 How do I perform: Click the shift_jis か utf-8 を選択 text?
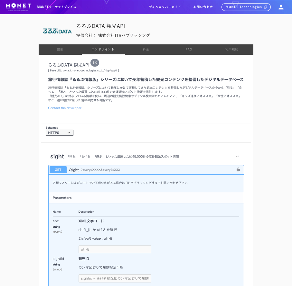point(98,230)
